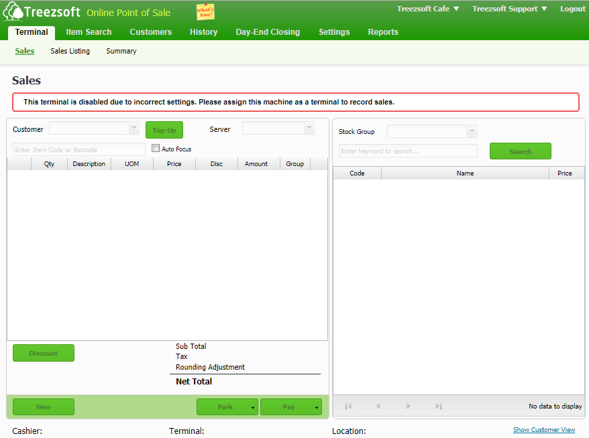Click the Logout link

coord(573,9)
